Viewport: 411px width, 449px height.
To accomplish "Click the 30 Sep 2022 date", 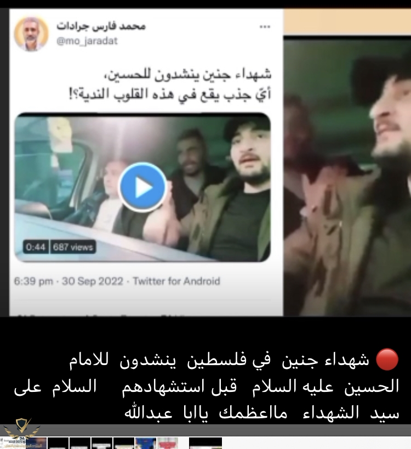I will (93, 281).
